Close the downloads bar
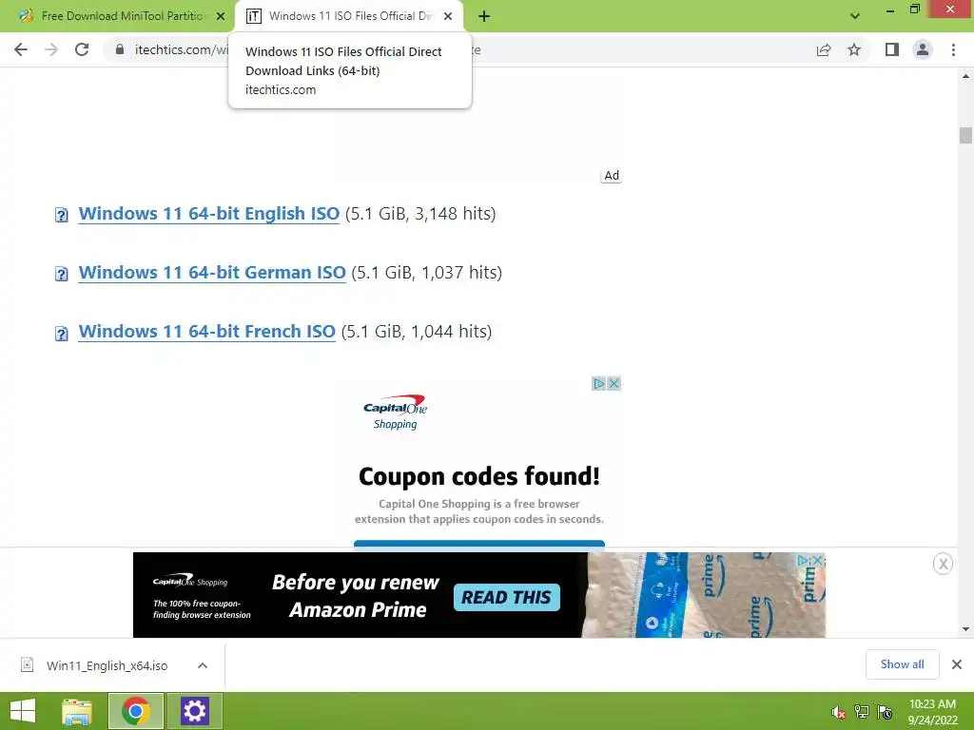Screen dimensions: 974x730 pos(957,664)
